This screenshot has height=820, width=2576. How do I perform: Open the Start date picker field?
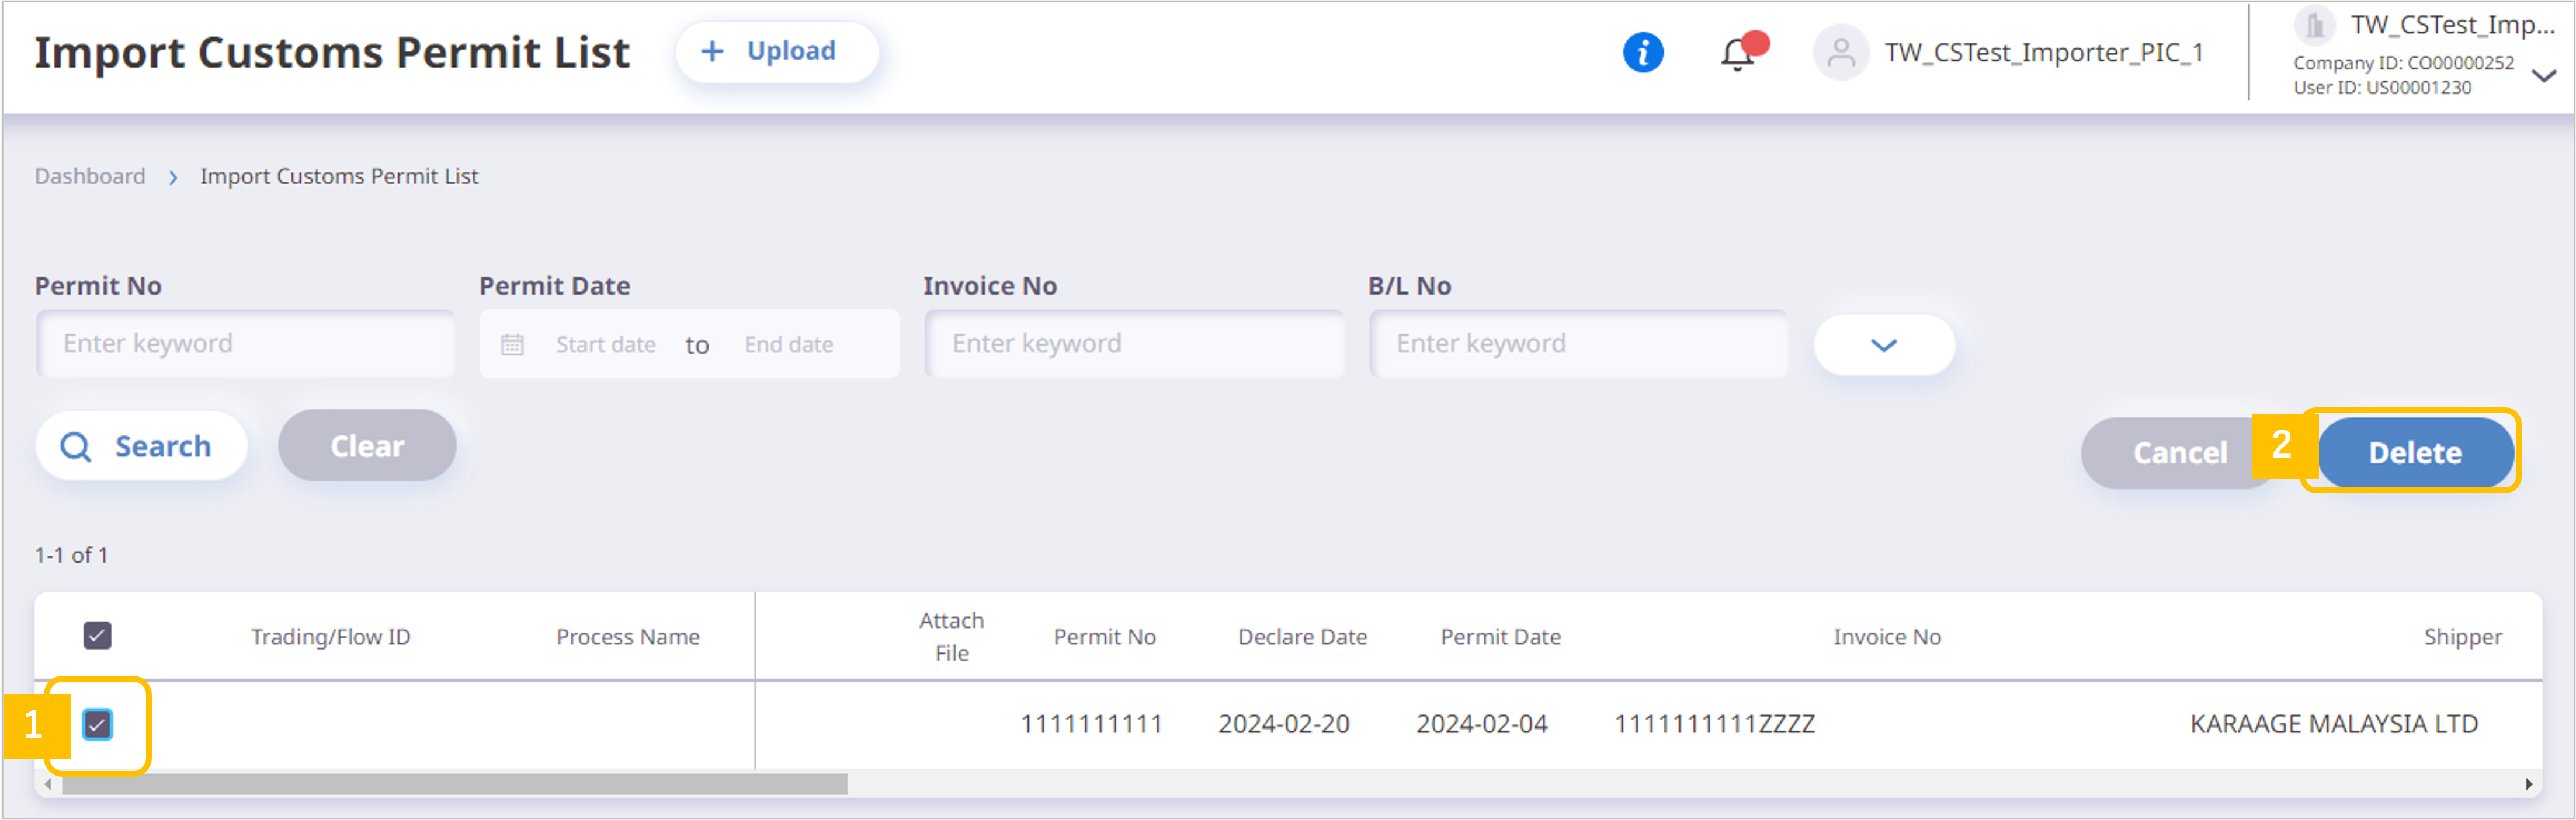coord(605,344)
